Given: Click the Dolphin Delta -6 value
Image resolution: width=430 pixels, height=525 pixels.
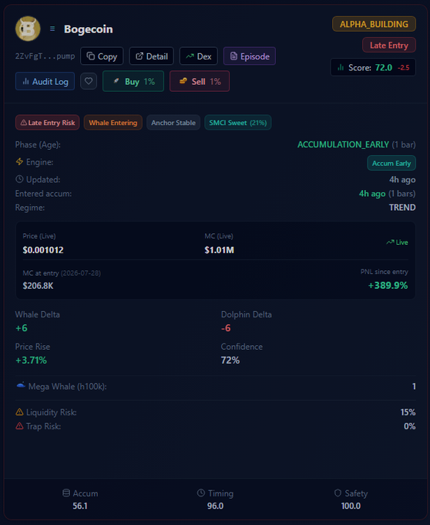Looking at the screenshot, I should pyautogui.click(x=226, y=328).
